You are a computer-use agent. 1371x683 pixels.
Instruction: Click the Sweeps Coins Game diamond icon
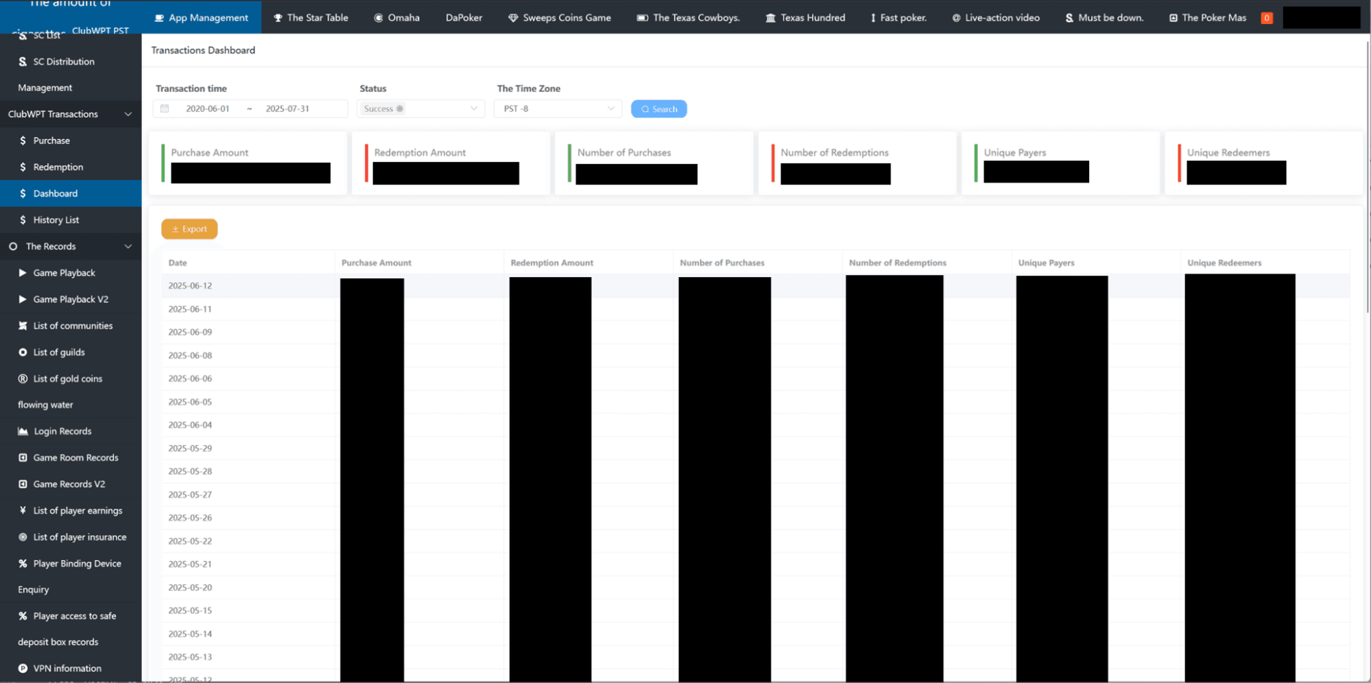(x=513, y=18)
